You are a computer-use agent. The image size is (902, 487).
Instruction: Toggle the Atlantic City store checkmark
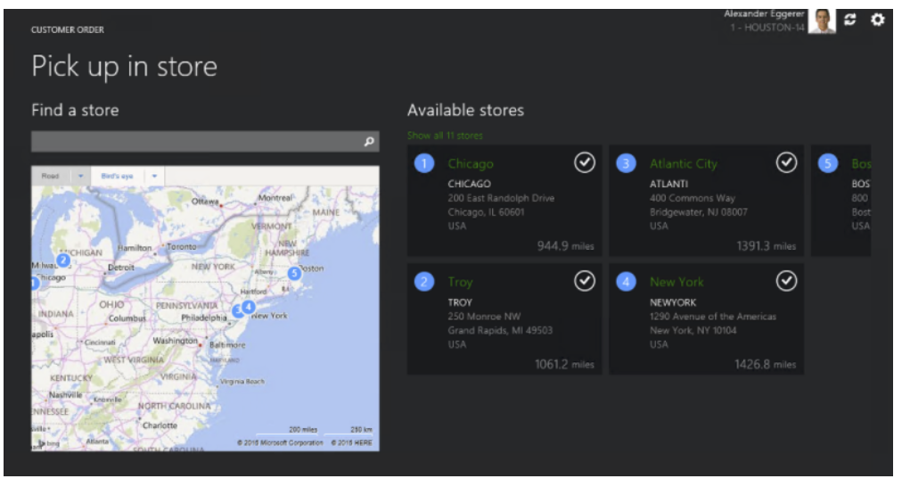(x=786, y=163)
